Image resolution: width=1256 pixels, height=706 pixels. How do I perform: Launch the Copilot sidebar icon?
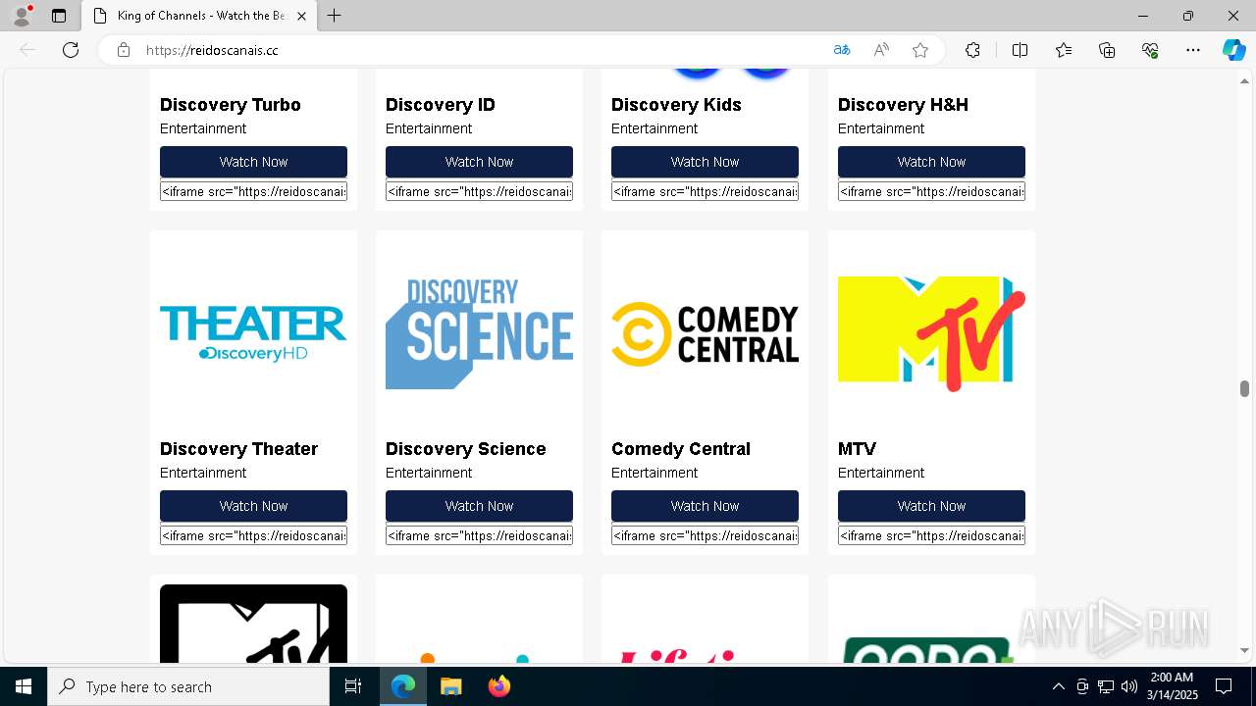(1233, 50)
